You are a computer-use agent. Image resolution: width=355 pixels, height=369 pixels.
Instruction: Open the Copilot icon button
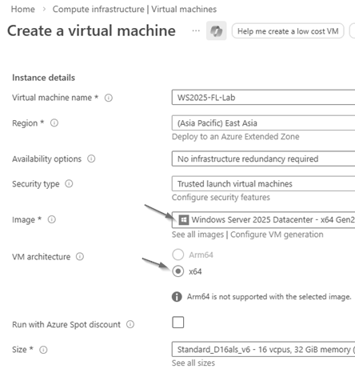pos(216,31)
